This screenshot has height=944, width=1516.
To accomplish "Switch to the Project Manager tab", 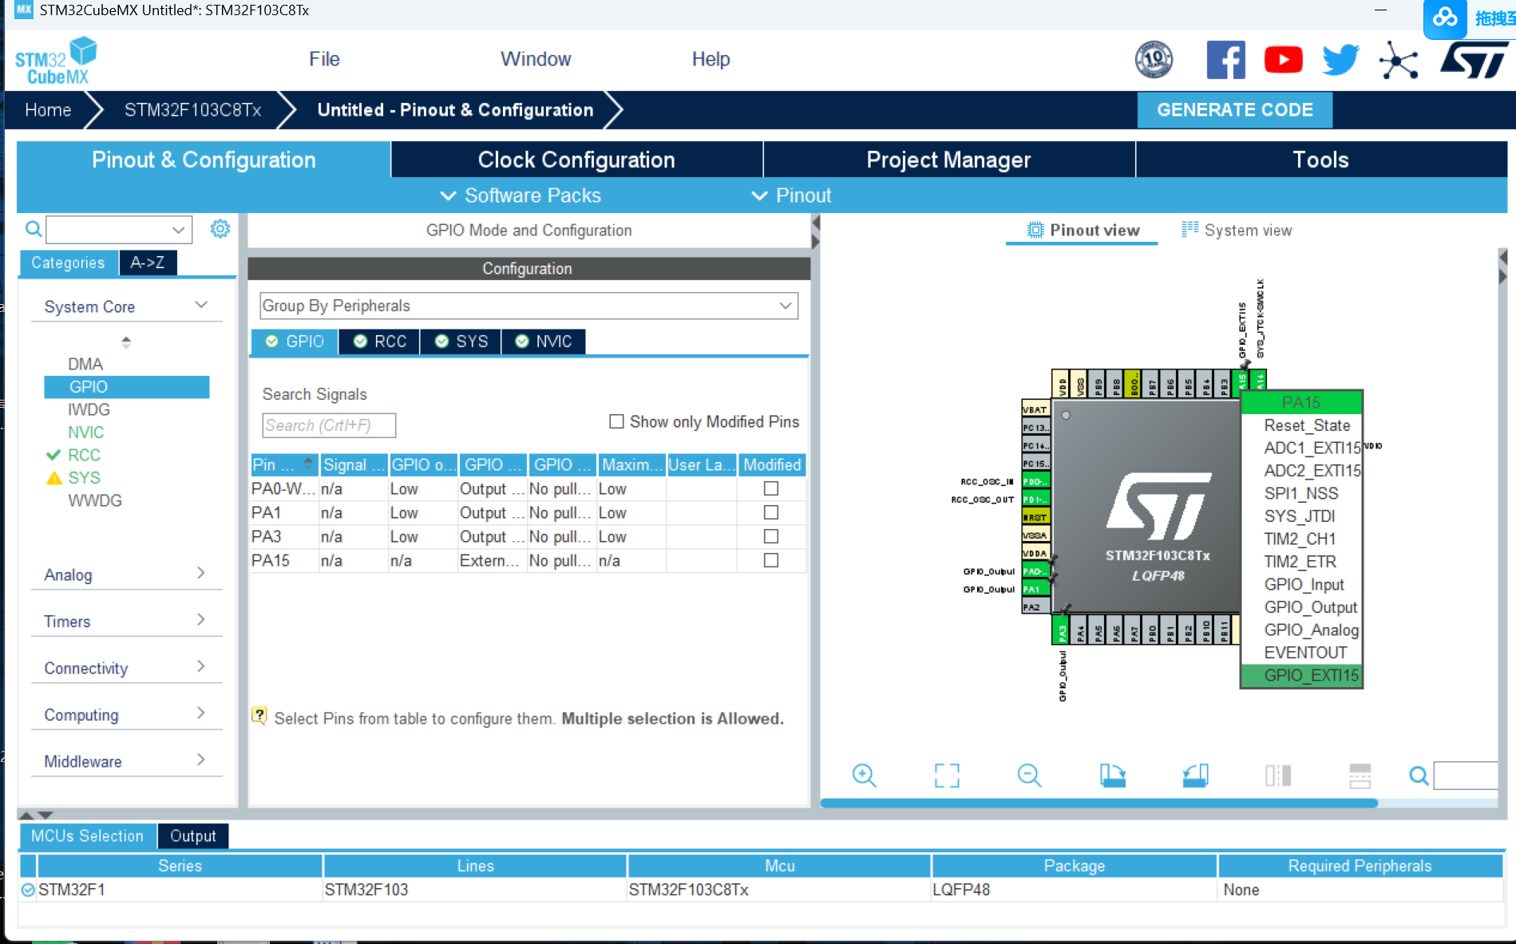I will [x=948, y=160].
